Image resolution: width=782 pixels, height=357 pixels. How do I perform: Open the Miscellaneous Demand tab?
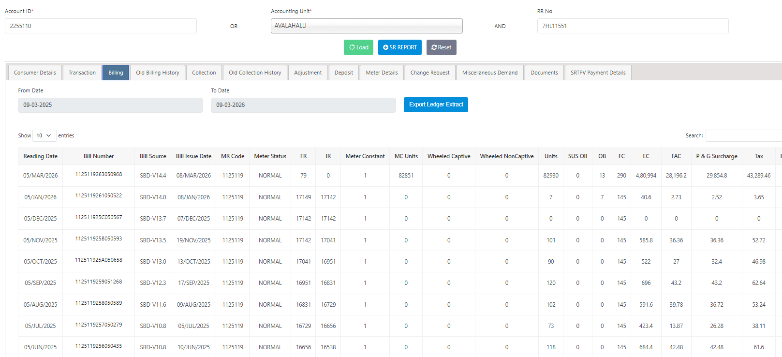(x=489, y=73)
